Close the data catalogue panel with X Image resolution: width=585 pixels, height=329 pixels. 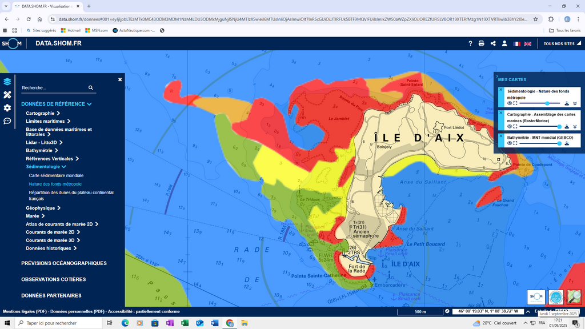coord(120,79)
